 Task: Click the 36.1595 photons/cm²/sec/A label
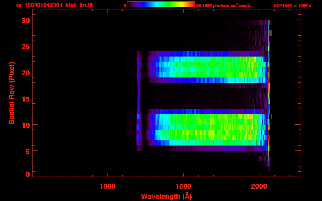point(223,5)
